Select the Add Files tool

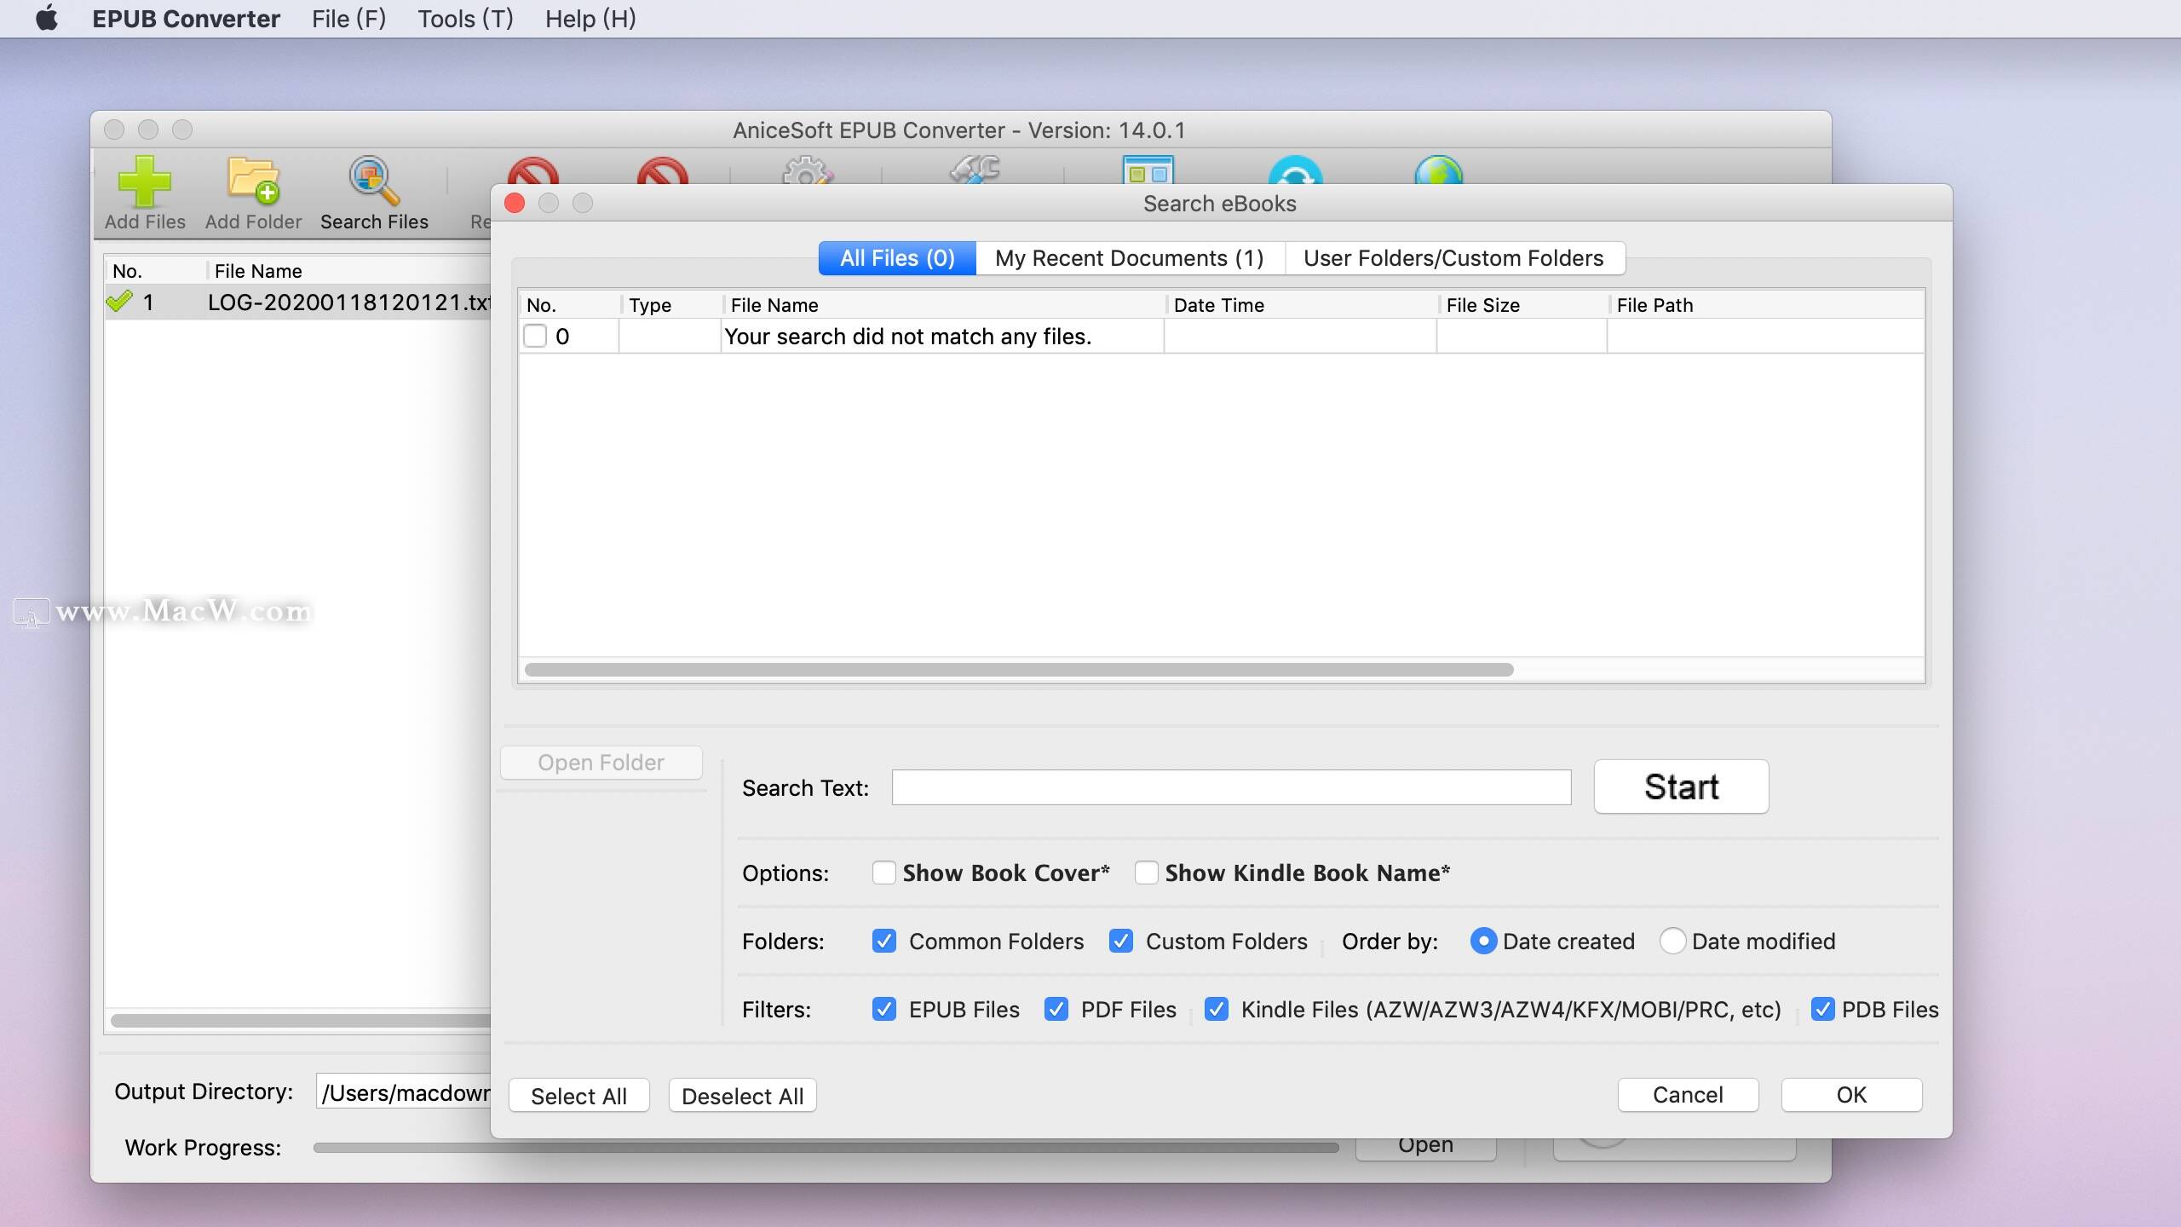145,192
